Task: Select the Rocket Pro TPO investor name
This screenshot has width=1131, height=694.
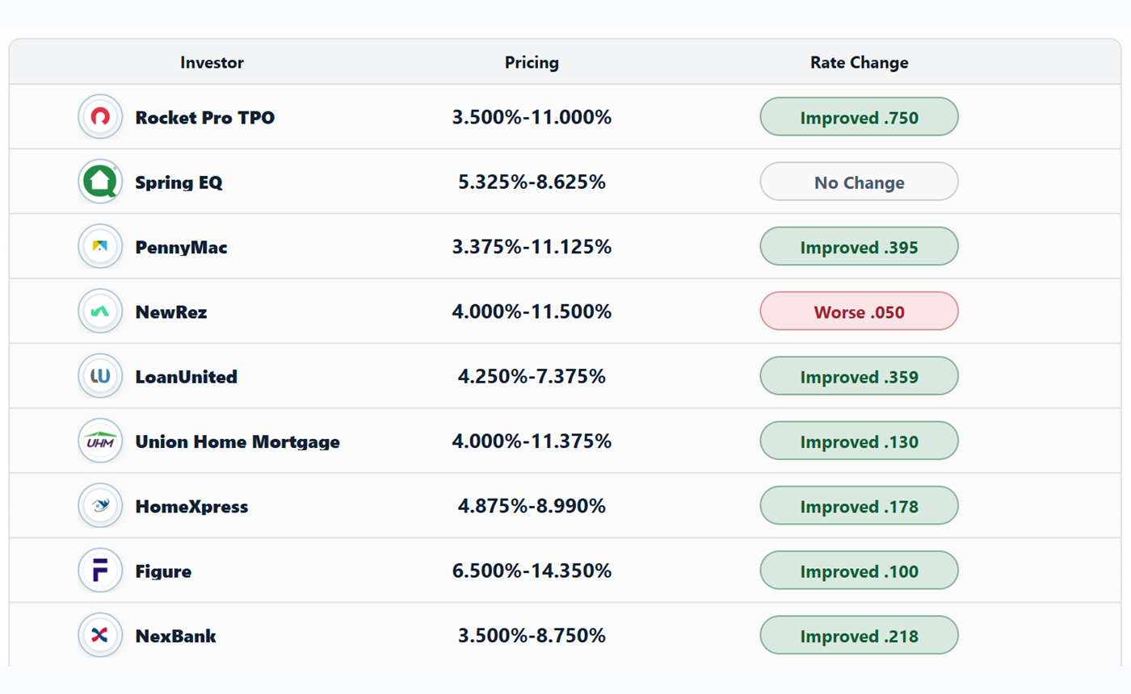Action: 205,118
